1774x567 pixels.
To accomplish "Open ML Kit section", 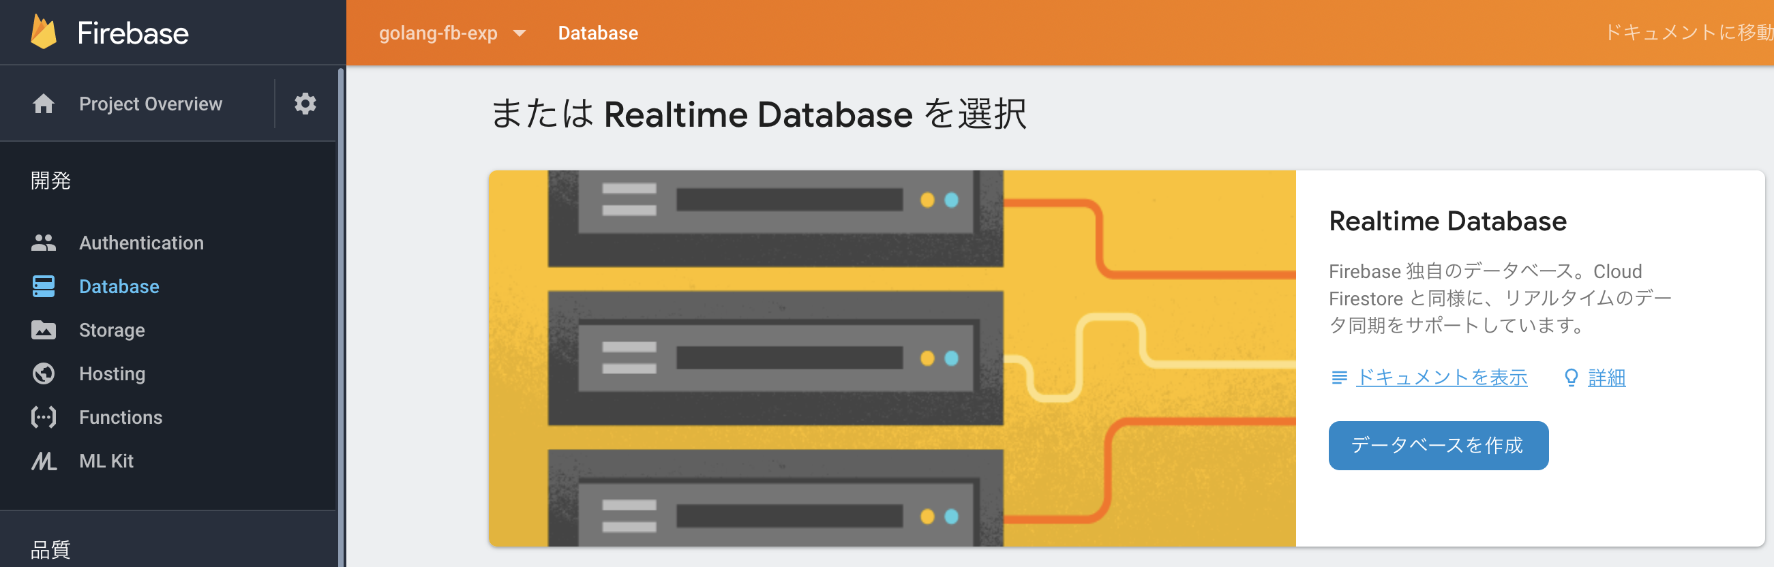I will click(106, 461).
